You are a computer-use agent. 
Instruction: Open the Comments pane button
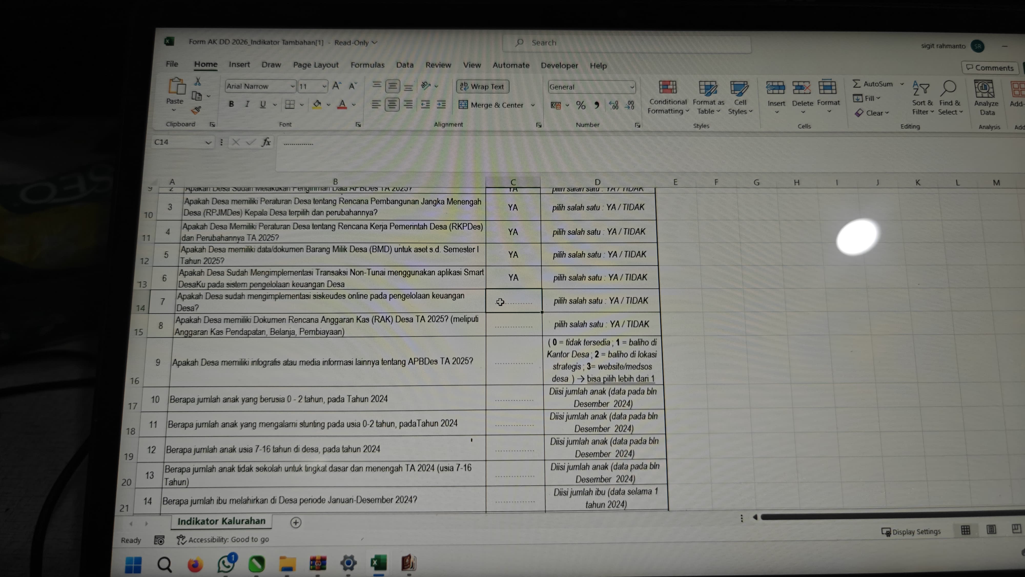pos(990,68)
